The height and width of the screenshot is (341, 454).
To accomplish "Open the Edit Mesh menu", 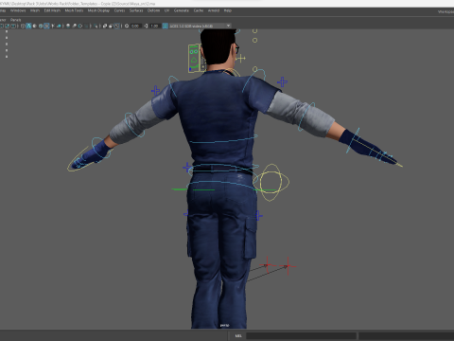I will pos(52,10).
